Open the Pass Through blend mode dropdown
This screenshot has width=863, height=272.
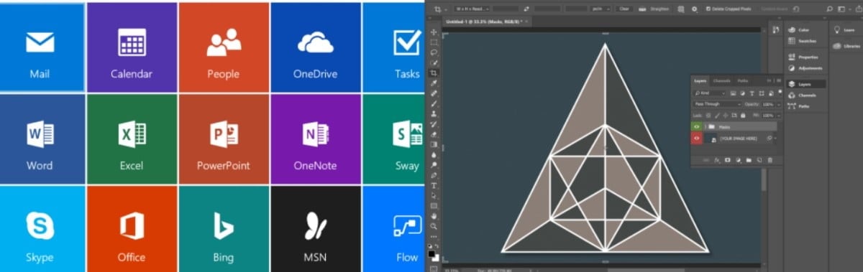[x=717, y=104]
